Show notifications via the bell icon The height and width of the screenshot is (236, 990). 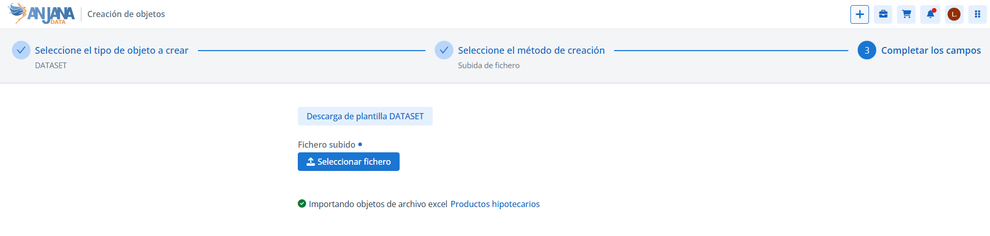[x=930, y=14]
